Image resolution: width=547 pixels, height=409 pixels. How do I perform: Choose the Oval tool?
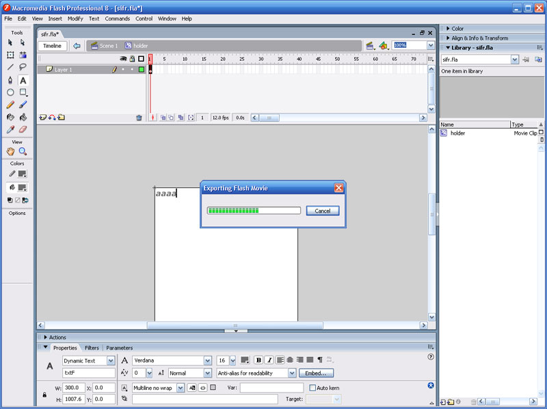pyautogui.click(x=10, y=92)
